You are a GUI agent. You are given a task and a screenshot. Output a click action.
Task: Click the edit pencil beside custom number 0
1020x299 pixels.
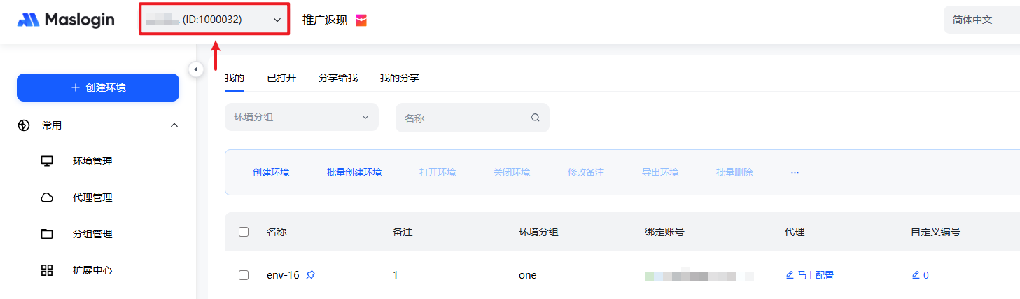916,275
